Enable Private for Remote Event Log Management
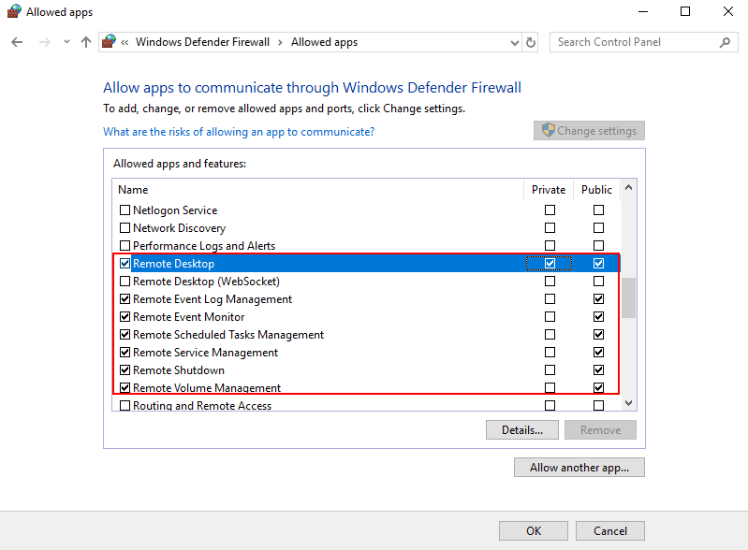Viewport: 748px width, 550px height. 550,298
